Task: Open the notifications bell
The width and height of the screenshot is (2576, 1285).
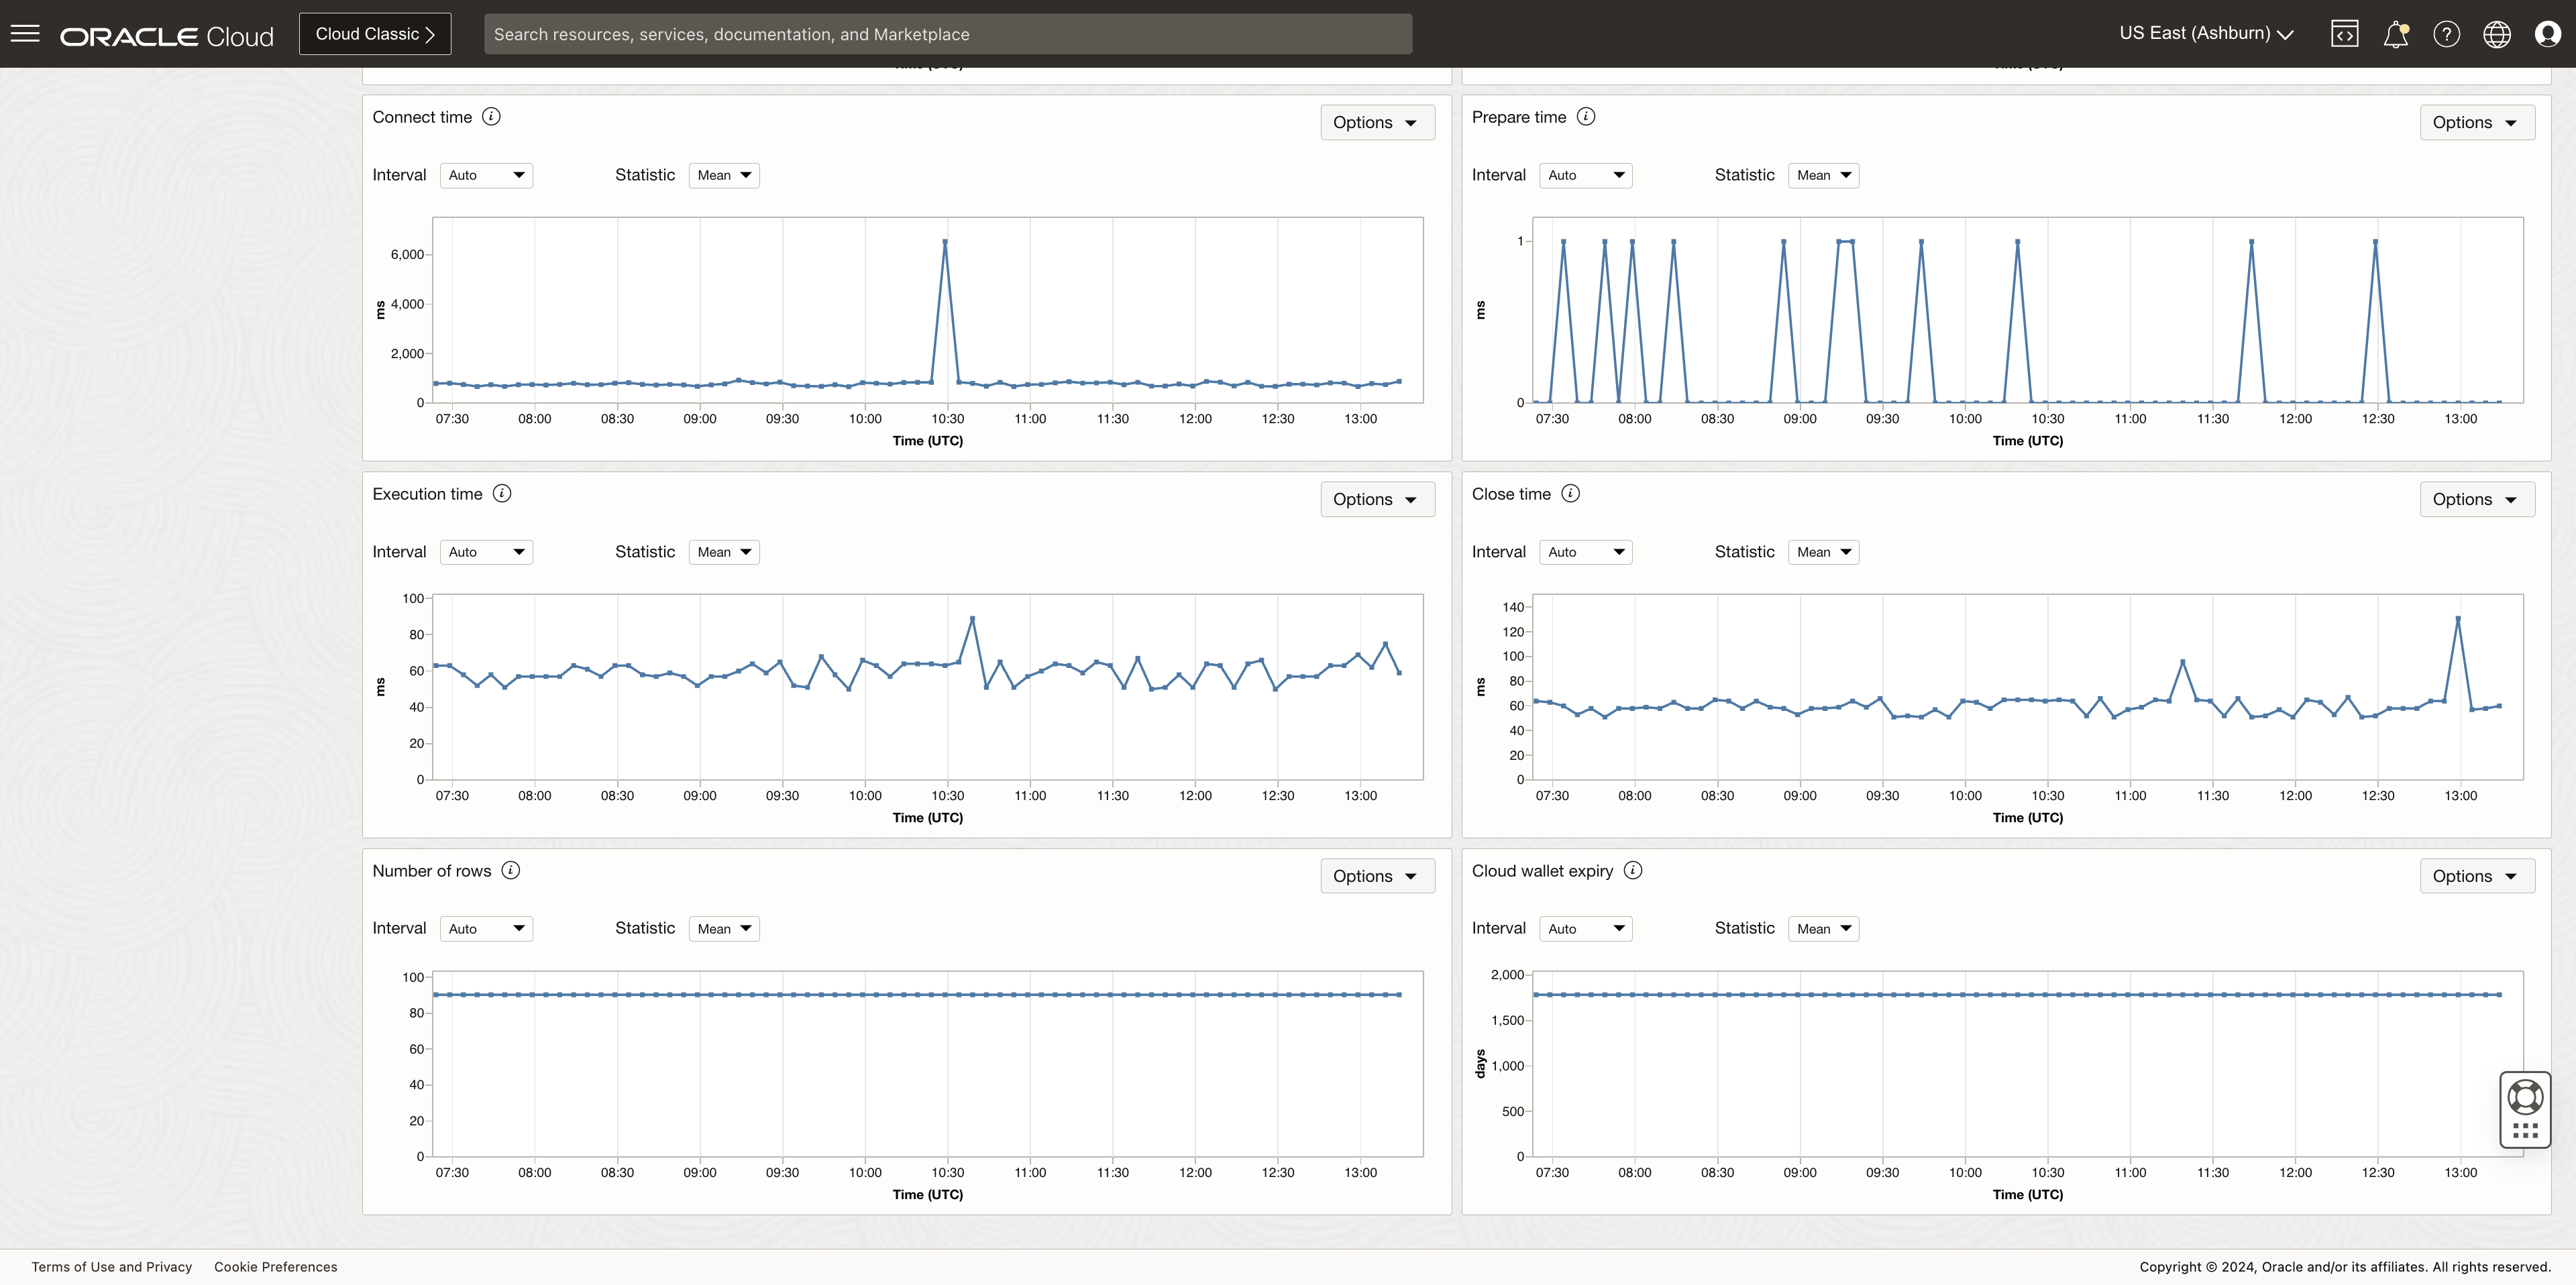Action: coord(2395,35)
